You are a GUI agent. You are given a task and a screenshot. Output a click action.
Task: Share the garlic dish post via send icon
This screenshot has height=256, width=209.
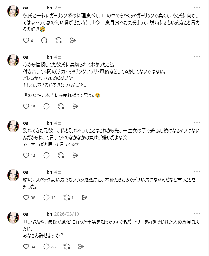point(73,40)
